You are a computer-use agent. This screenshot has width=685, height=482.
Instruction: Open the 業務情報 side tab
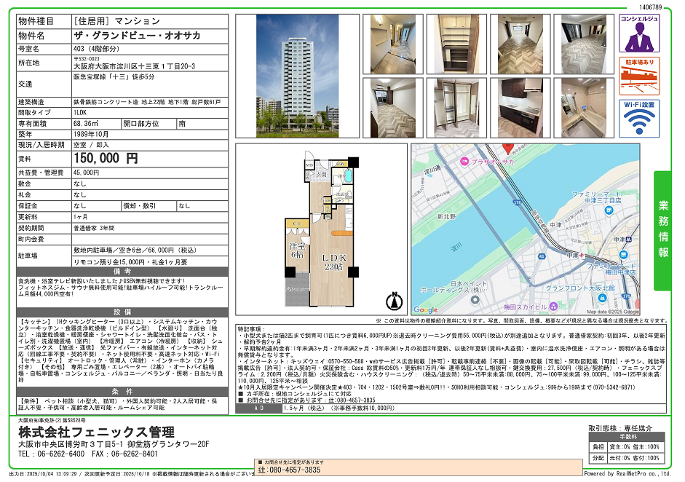pyautogui.click(x=663, y=229)
